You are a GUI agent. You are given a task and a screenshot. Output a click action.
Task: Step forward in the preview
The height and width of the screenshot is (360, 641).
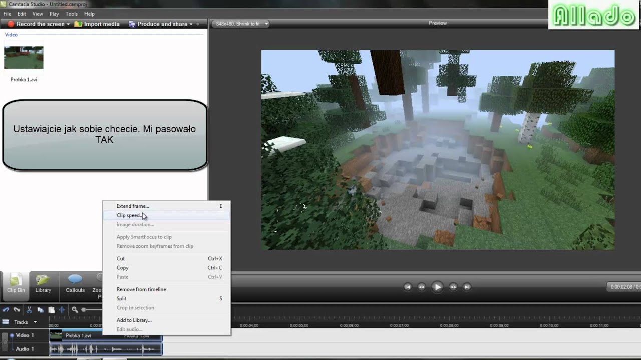pos(453,287)
